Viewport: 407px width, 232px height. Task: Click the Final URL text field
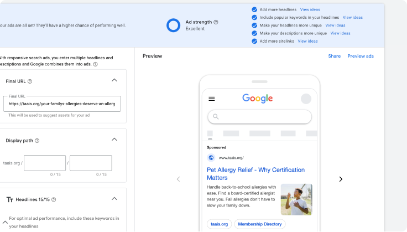coord(62,104)
